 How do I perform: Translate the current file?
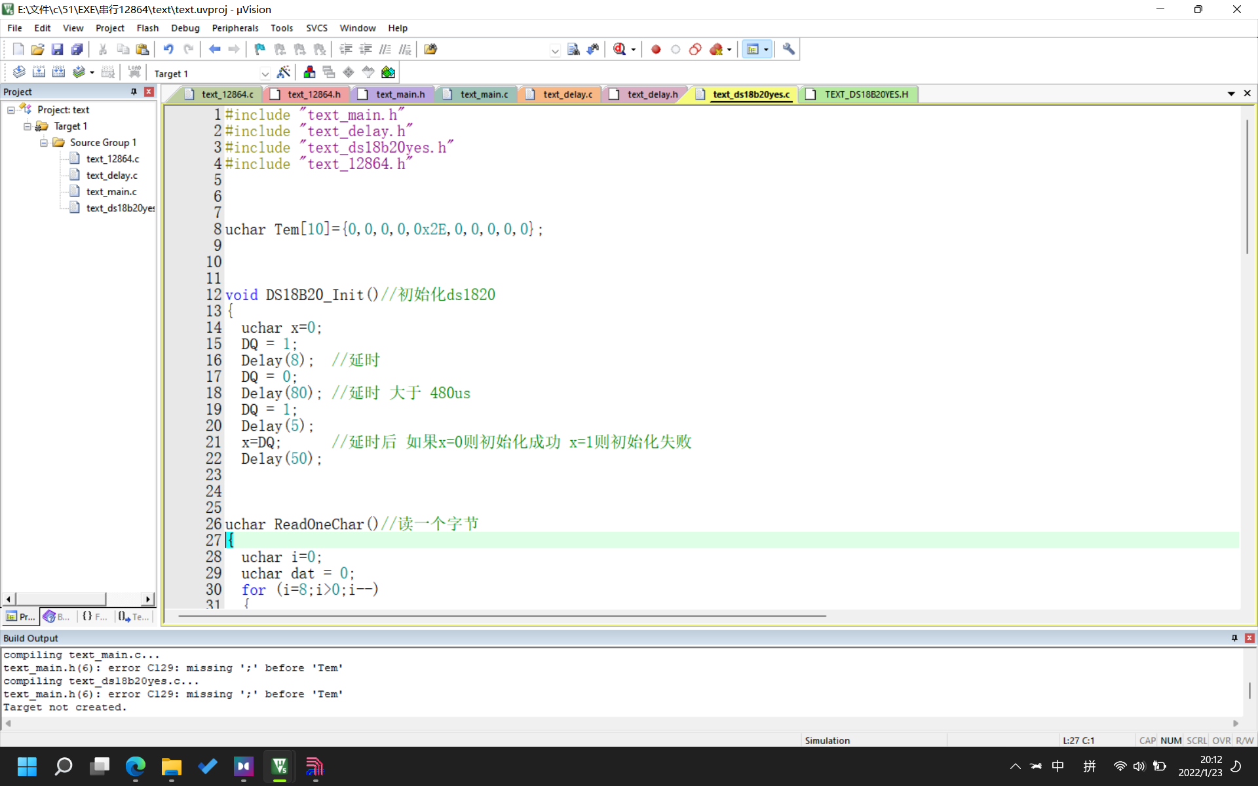(x=19, y=73)
